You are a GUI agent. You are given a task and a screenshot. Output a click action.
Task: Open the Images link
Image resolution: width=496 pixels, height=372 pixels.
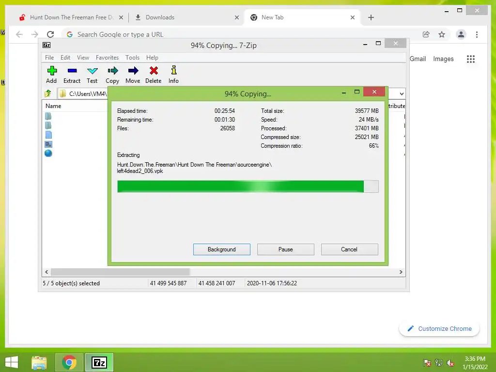(443, 59)
